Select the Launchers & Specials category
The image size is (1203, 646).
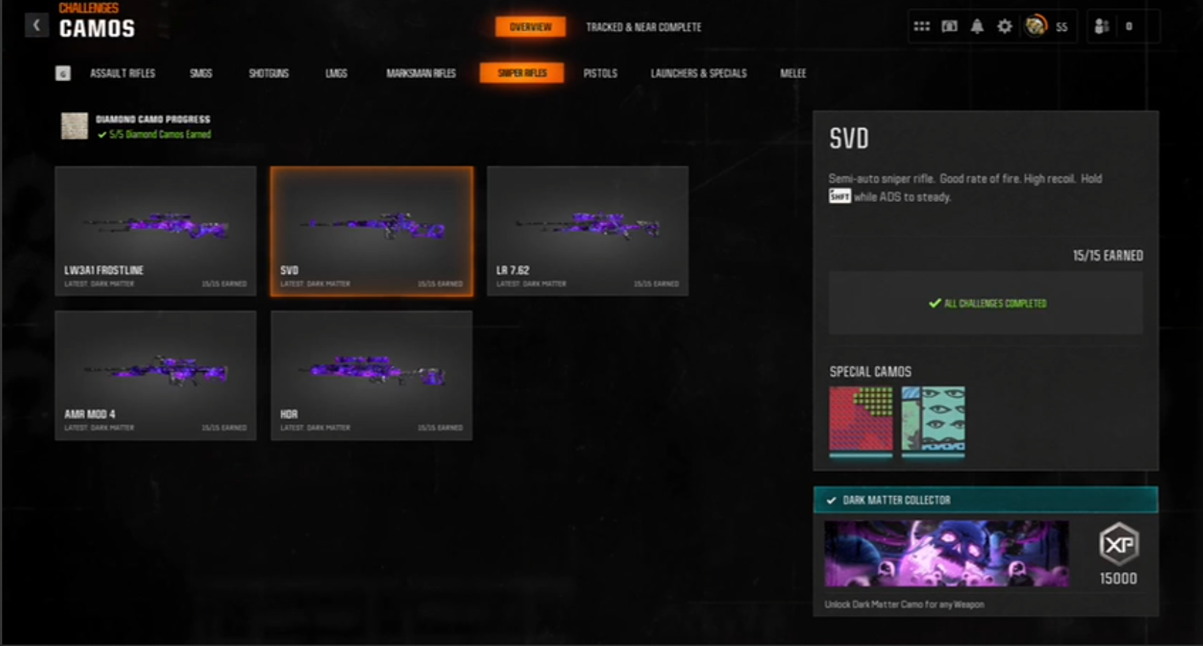(x=699, y=73)
